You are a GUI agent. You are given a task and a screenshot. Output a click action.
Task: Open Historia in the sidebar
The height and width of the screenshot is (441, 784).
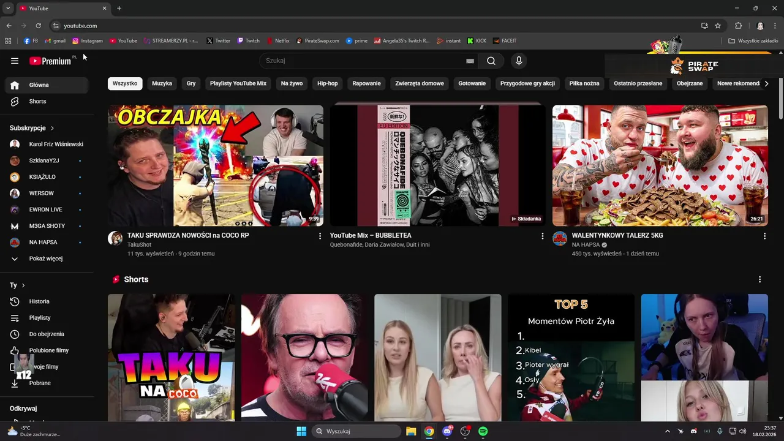(47, 301)
